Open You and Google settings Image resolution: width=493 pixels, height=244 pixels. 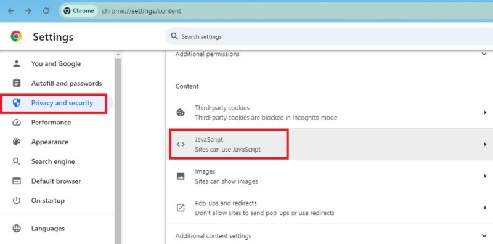(56, 63)
